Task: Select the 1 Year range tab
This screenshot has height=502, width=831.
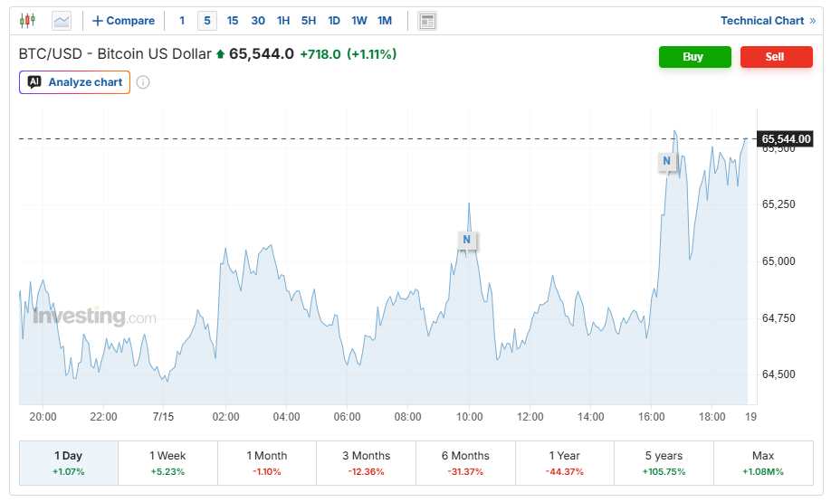Action: coord(565,463)
